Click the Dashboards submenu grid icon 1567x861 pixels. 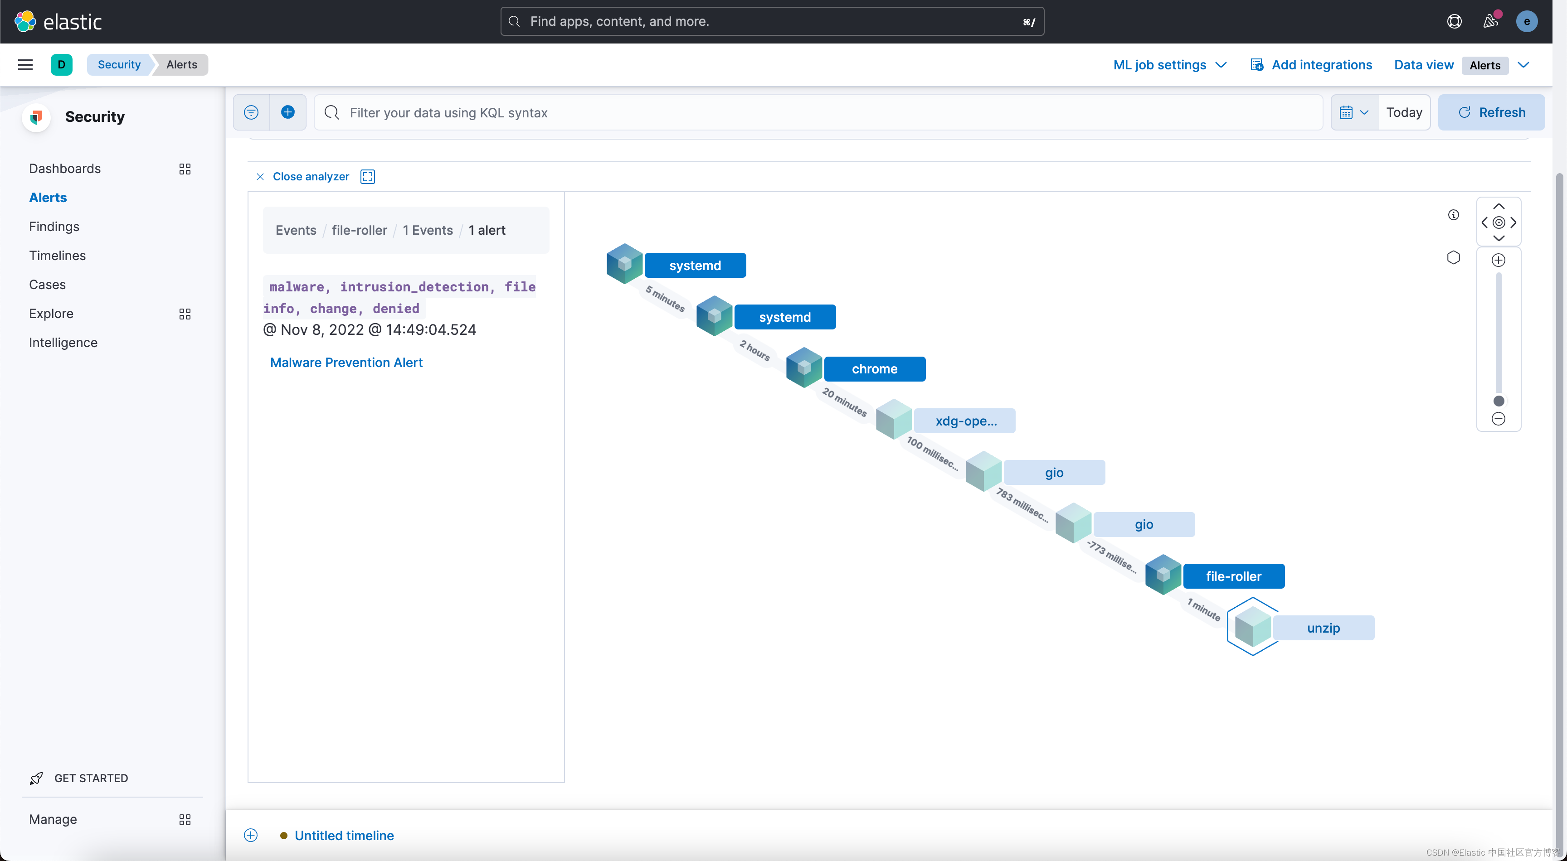(185, 169)
